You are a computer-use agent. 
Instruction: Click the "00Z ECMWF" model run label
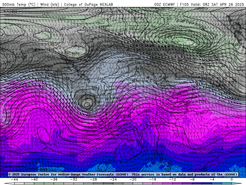[x=165, y=4]
